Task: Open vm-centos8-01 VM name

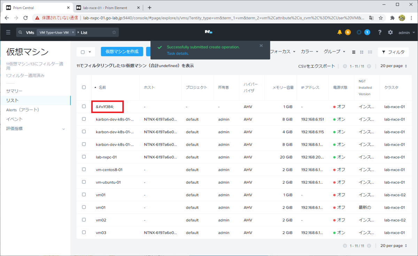Action: [109, 170]
